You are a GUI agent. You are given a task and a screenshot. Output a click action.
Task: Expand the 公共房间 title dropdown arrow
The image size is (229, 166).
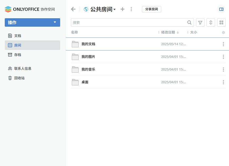tap(114, 9)
